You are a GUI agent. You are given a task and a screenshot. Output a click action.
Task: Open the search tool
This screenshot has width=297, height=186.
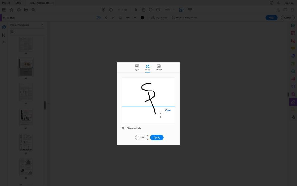point(33,10)
